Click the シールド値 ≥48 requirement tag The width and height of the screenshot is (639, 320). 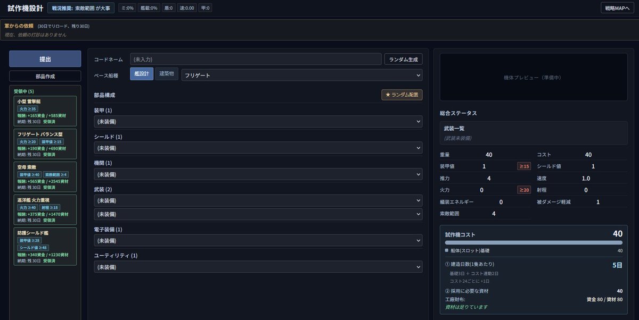[34, 248]
